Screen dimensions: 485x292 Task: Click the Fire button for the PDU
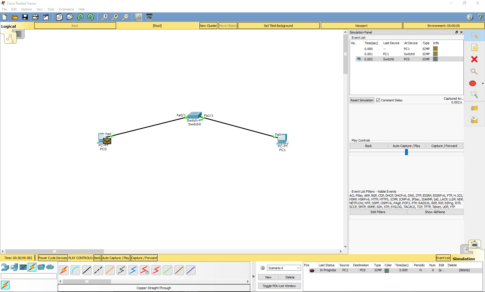[312, 271]
